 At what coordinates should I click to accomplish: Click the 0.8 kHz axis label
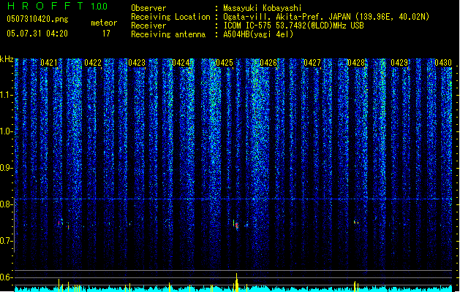pos(6,204)
